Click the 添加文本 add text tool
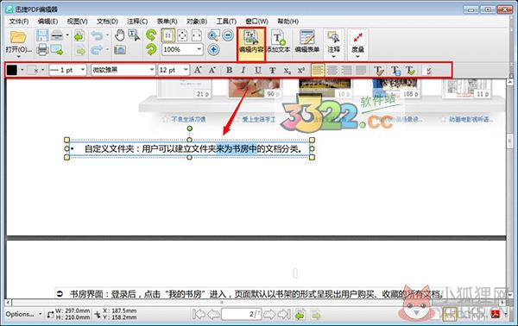Screen dimensions: 518x326 (278, 41)
